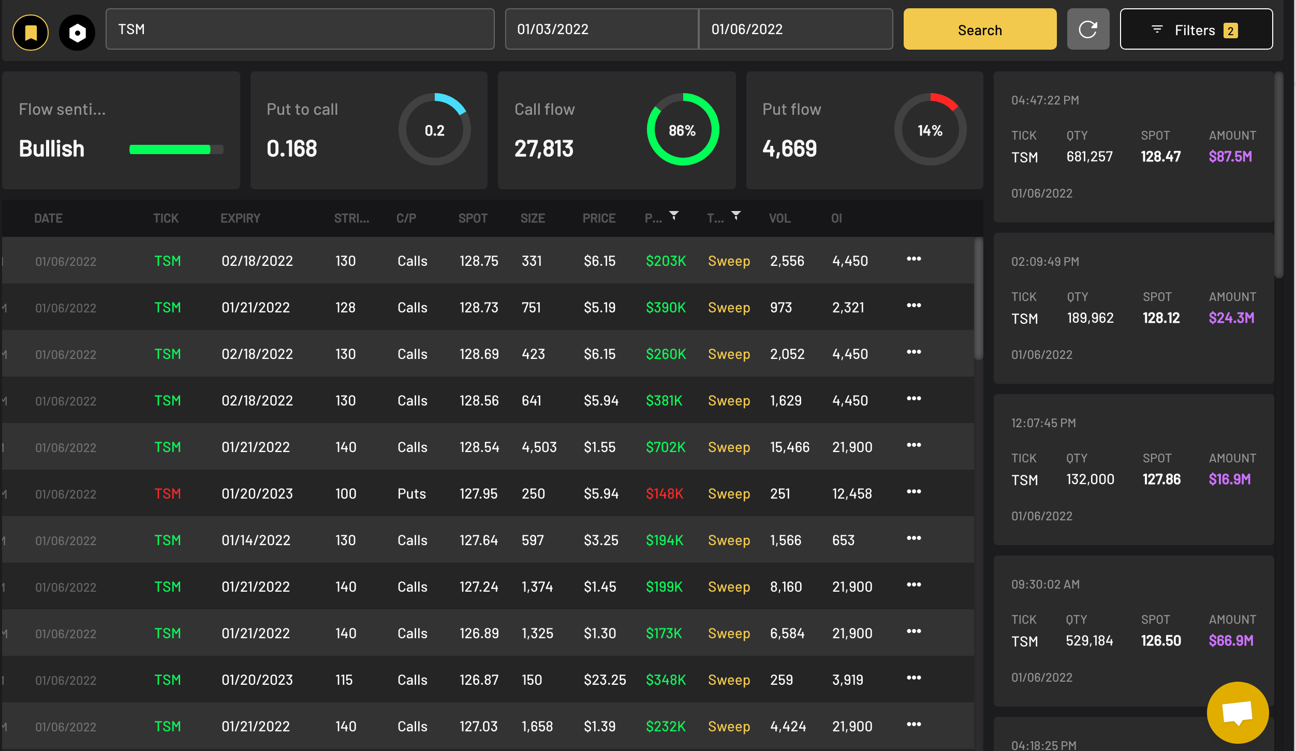Click the right panel vertical scrollbar
This screenshot has height=751, width=1296.
(x=1278, y=175)
